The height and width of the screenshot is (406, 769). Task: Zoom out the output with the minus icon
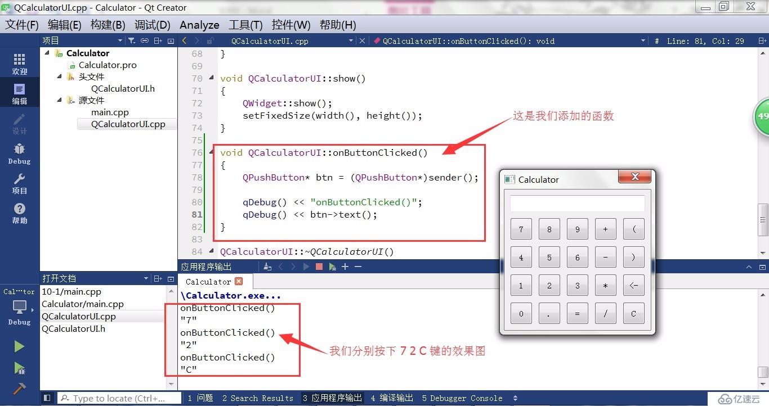tap(357, 267)
